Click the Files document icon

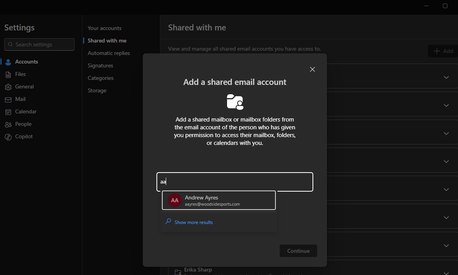coord(8,74)
